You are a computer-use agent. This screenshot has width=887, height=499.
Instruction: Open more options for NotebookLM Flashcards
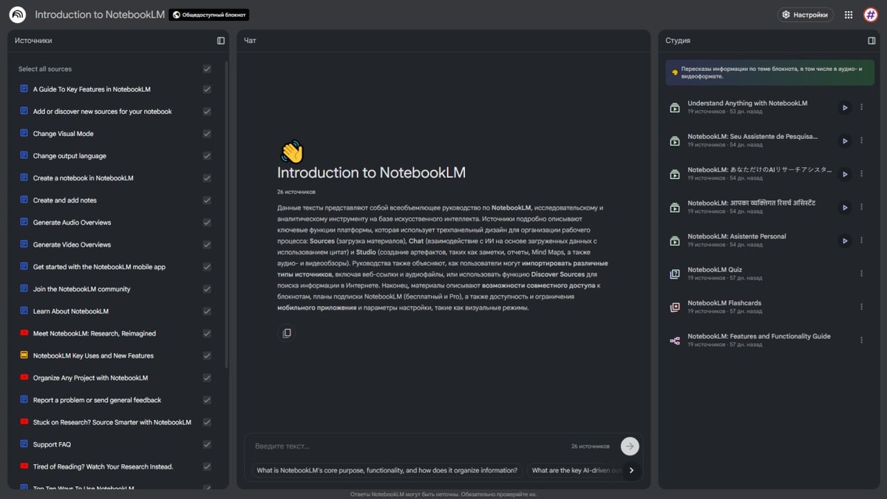[x=861, y=307]
